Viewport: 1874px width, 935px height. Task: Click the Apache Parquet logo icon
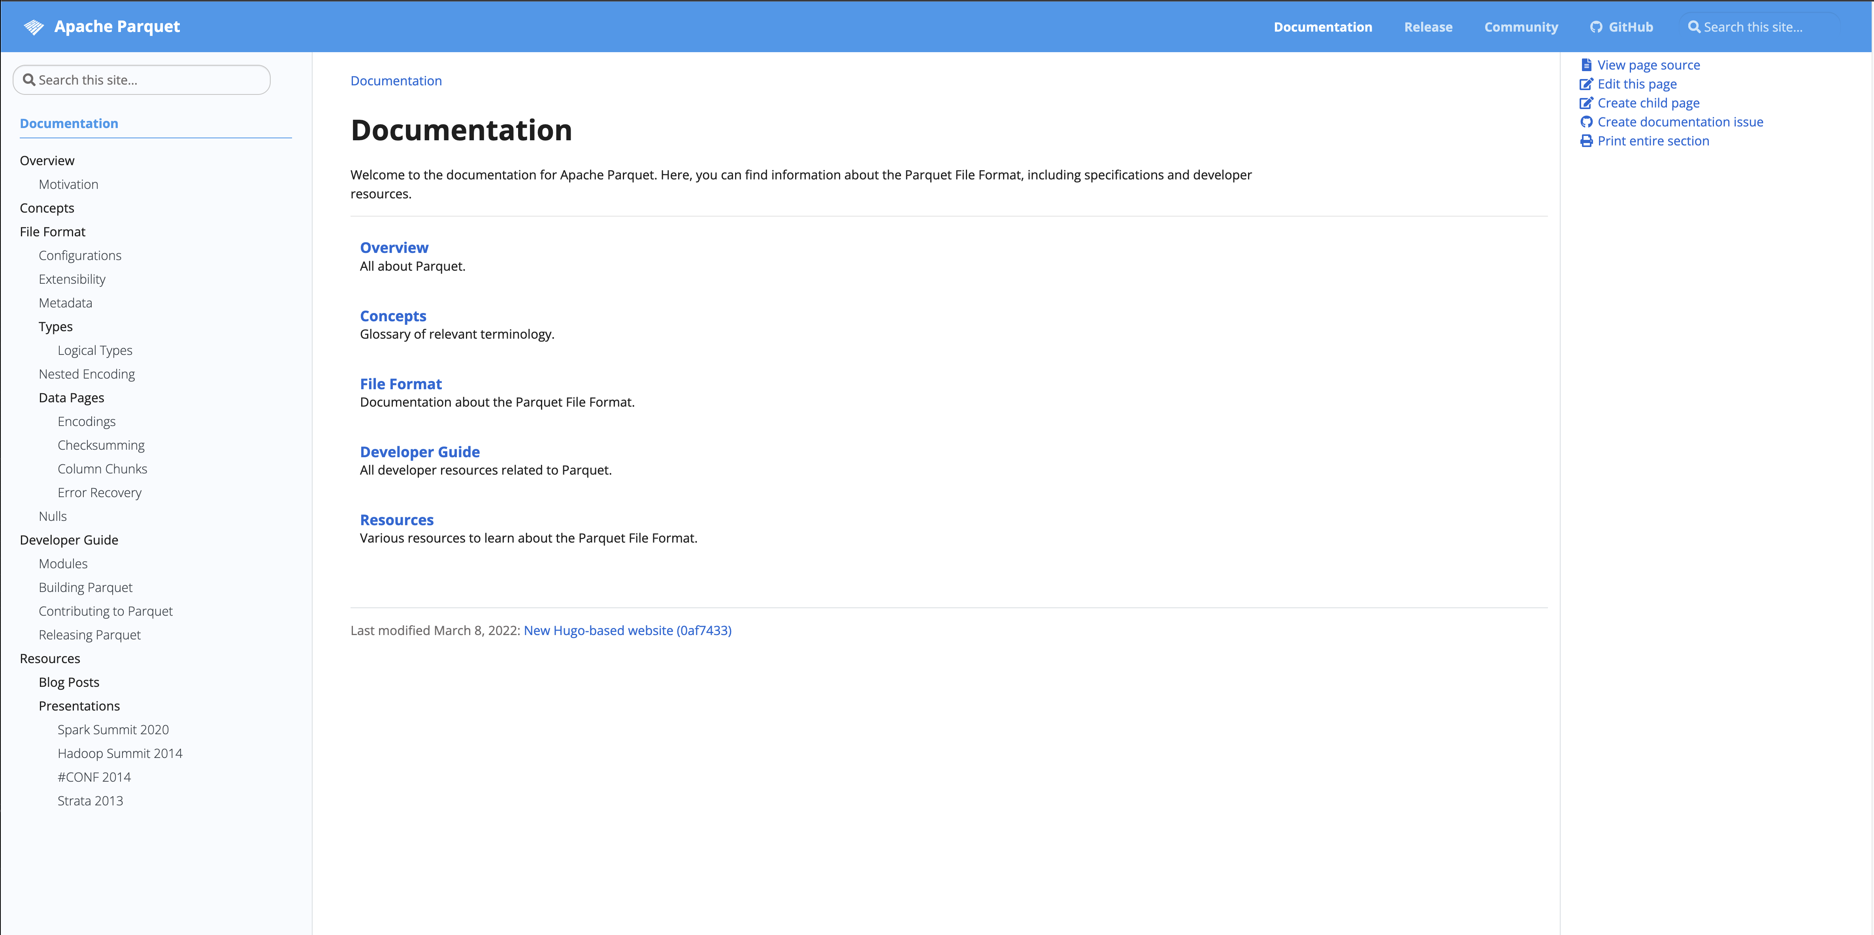point(34,27)
